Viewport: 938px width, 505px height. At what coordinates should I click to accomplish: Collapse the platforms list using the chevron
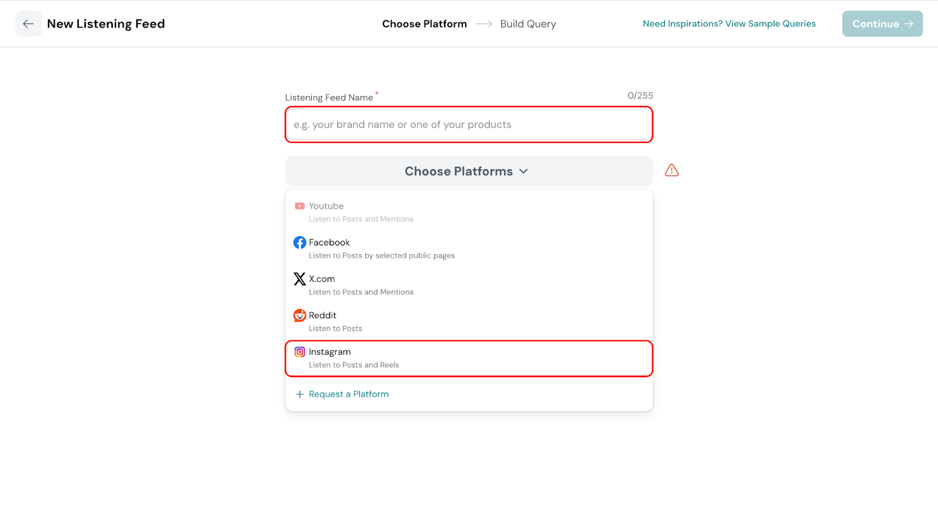524,171
